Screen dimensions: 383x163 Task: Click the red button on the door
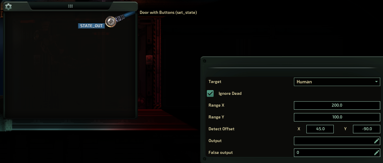pos(148,58)
